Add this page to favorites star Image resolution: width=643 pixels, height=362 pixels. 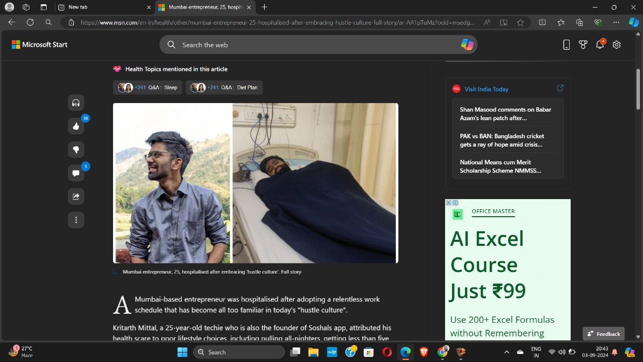pos(520,22)
